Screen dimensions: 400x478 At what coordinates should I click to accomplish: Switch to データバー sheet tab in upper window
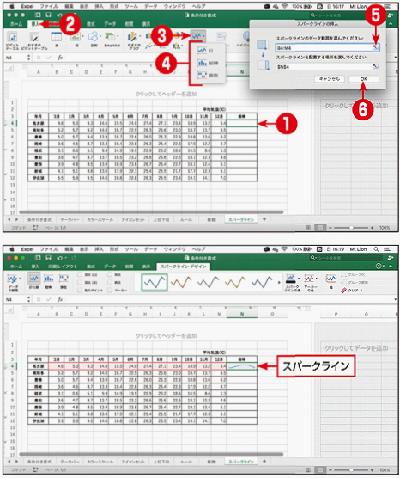pyautogui.click(x=70, y=219)
